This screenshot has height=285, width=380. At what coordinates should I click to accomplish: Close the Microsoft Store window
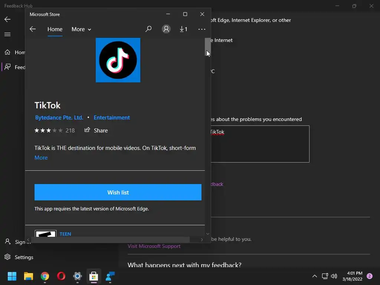pyautogui.click(x=202, y=14)
